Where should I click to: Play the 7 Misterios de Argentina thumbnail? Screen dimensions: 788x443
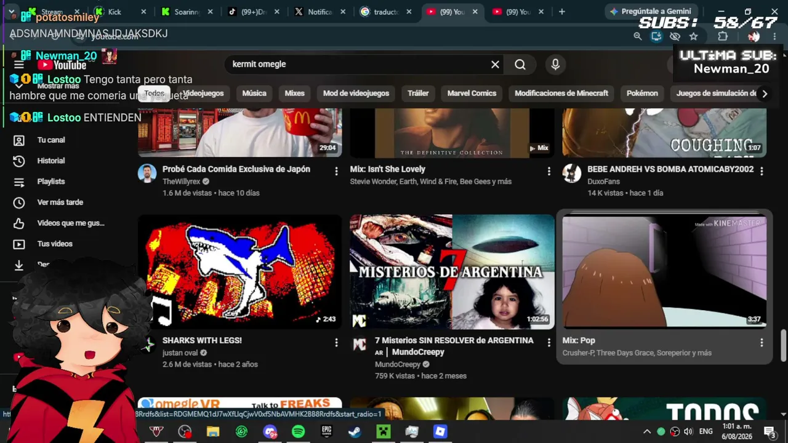452,271
